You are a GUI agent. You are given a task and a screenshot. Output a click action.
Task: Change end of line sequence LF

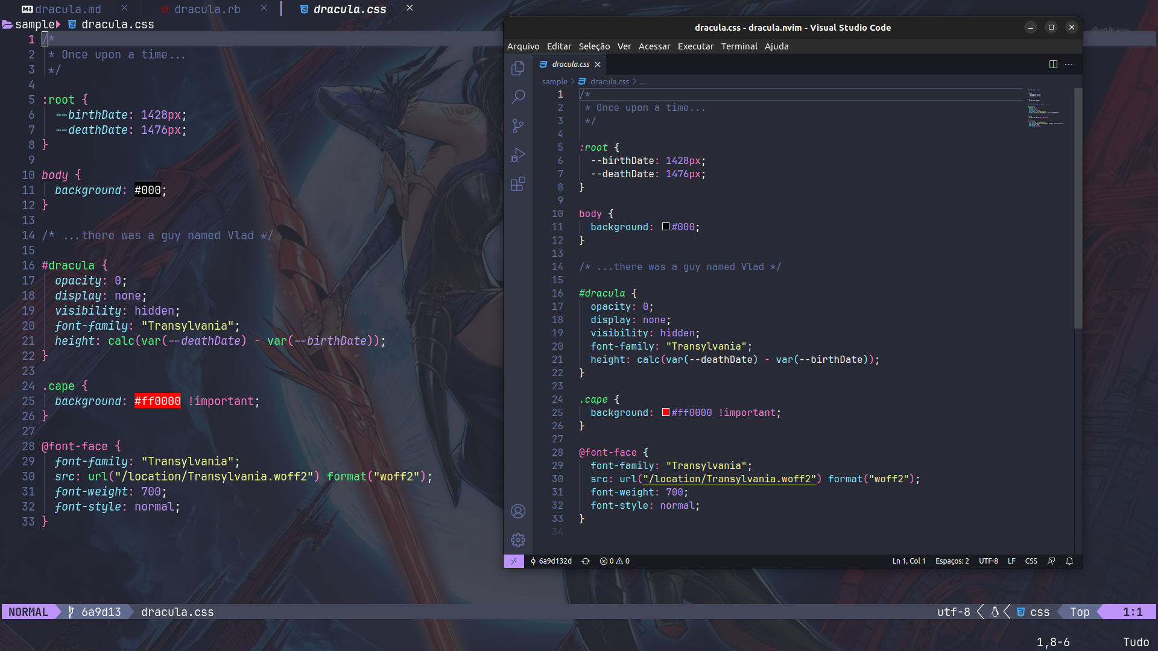click(x=1011, y=561)
